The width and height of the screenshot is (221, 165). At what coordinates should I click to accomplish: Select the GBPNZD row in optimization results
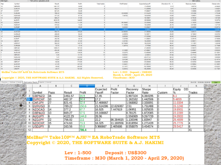tap(110, 6)
